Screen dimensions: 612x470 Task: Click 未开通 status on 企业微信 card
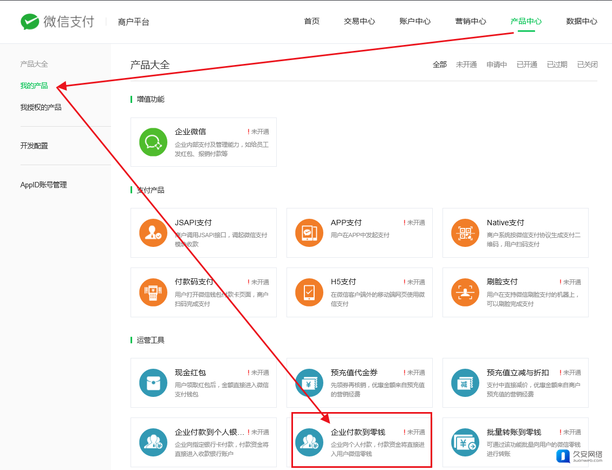[258, 132]
